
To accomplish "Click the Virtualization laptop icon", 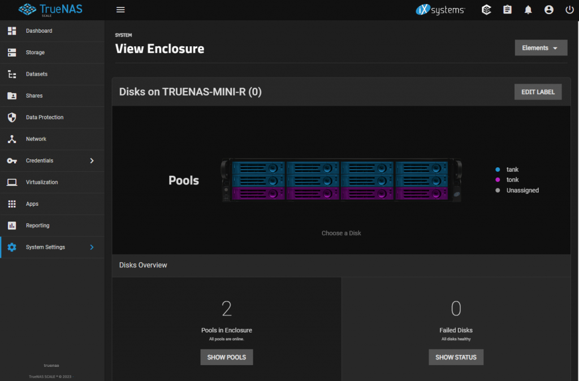I will [x=12, y=183].
